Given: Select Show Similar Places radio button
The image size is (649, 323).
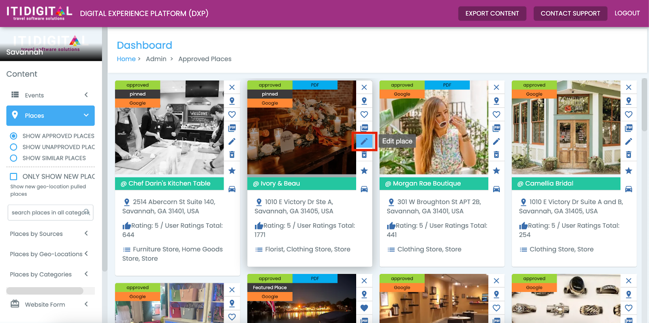Looking at the screenshot, I should 13,158.
